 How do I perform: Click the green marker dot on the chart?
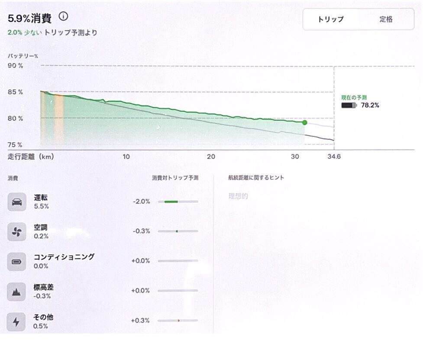305,123
